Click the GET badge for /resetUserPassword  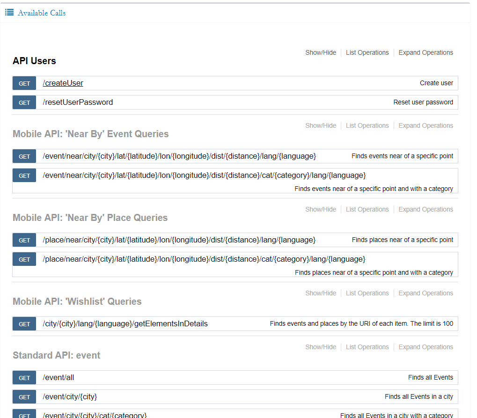pyautogui.click(x=24, y=103)
